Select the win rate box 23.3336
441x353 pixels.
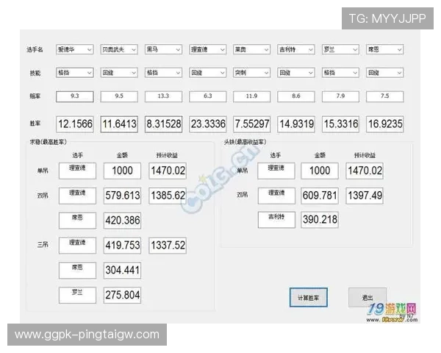coord(207,124)
